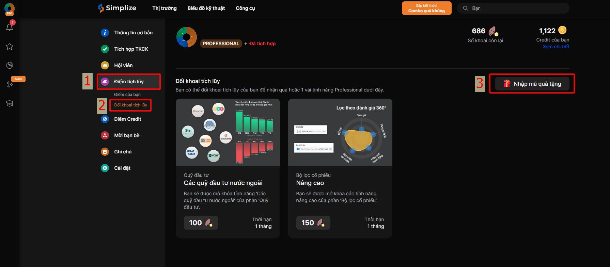The height and width of the screenshot is (267, 610).
Task: Open the Thị trường menu
Action: [164, 8]
